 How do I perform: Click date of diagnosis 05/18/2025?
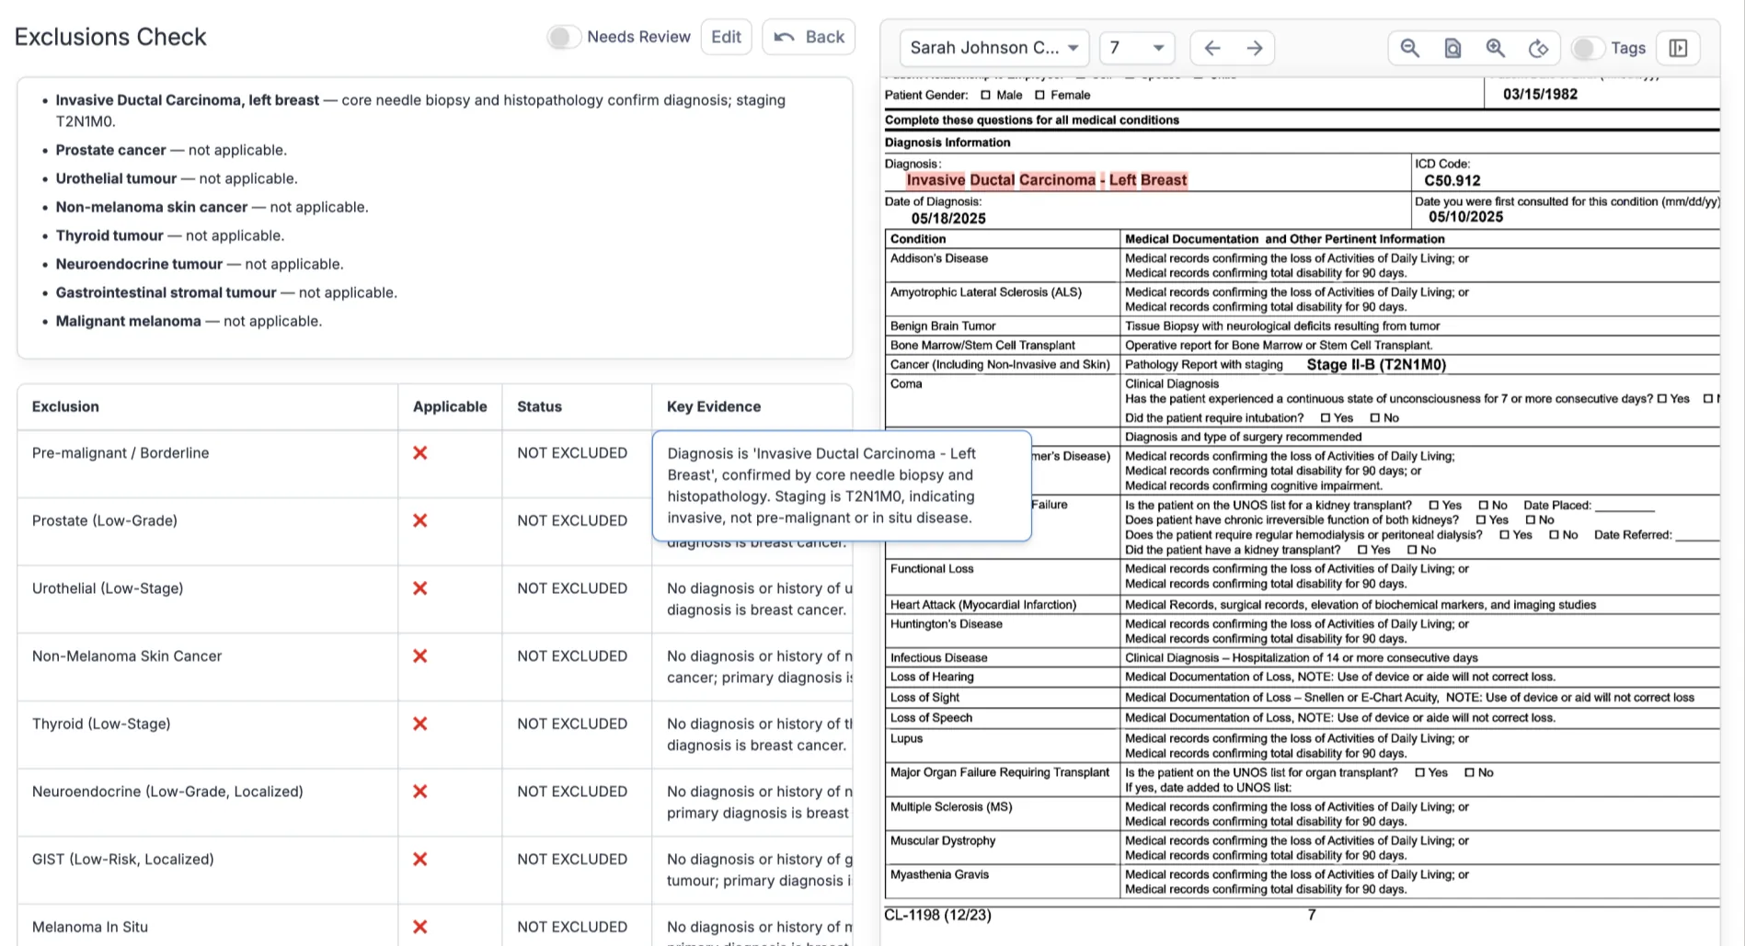948,219
